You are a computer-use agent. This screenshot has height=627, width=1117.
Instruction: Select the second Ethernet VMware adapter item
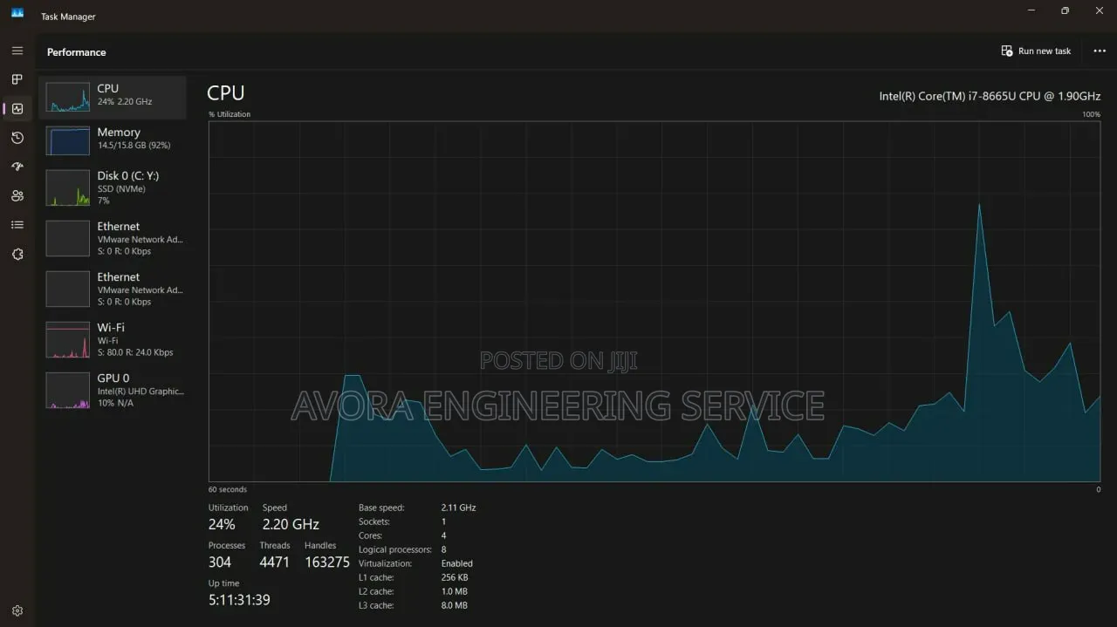[112, 289]
